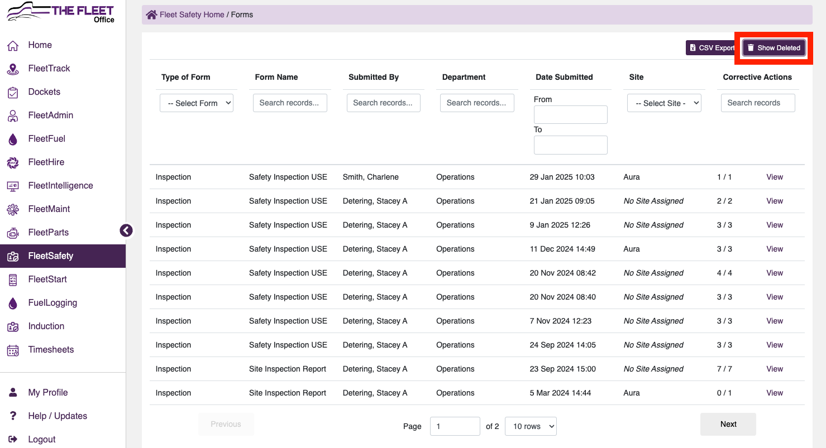This screenshot has width=826, height=448.
Task: Click the Help question mark icon
Action: (x=13, y=416)
